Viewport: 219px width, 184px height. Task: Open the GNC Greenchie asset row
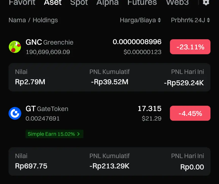pyautogui.click(x=109, y=47)
